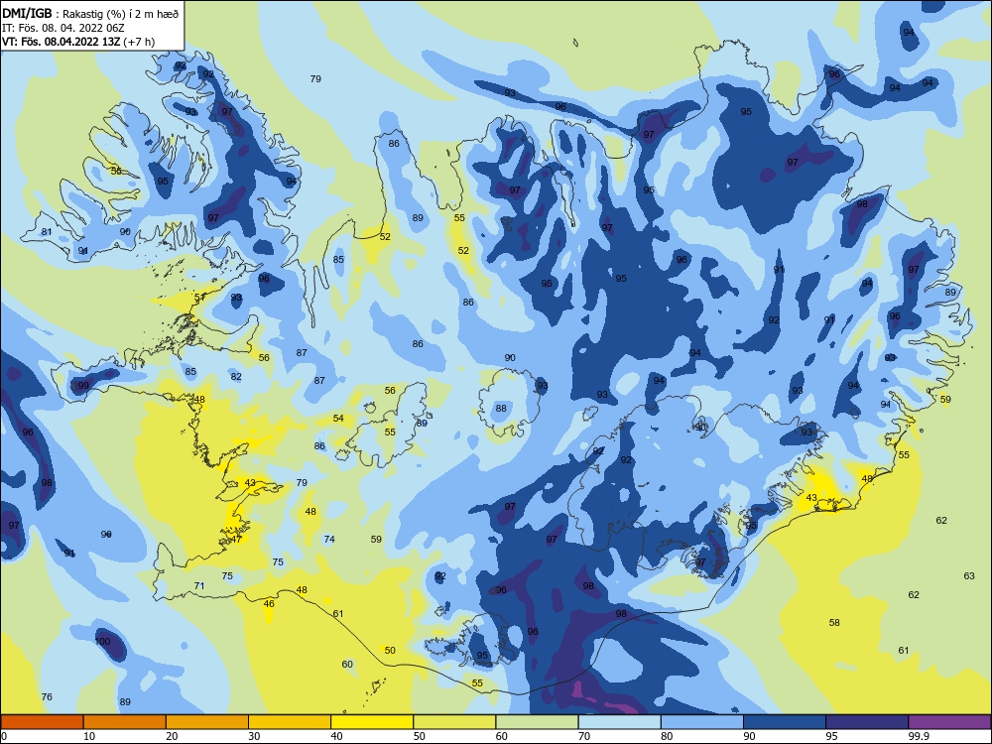Image resolution: width=992 pixels, height=744 pixels.
Task: Choose the 60–70 light green legend swatch
Action: tap(537, 722)
